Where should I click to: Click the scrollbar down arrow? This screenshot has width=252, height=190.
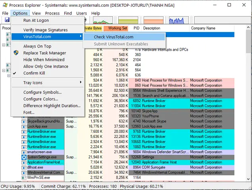[x=248, y=179]
